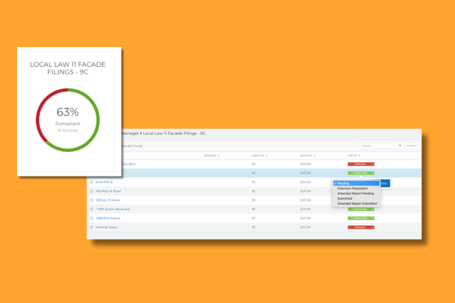Open the 11406 Queens Boulevard link
455x303 pixels.
click(113, 209)
